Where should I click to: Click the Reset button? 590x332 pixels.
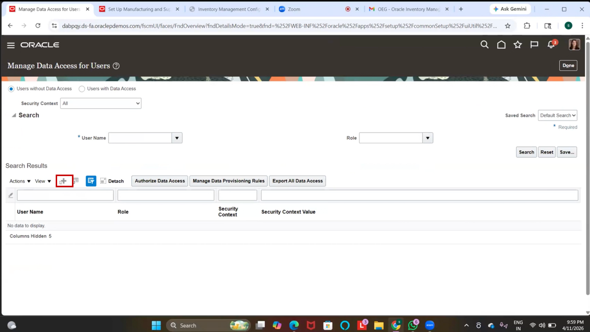[547, 152]
